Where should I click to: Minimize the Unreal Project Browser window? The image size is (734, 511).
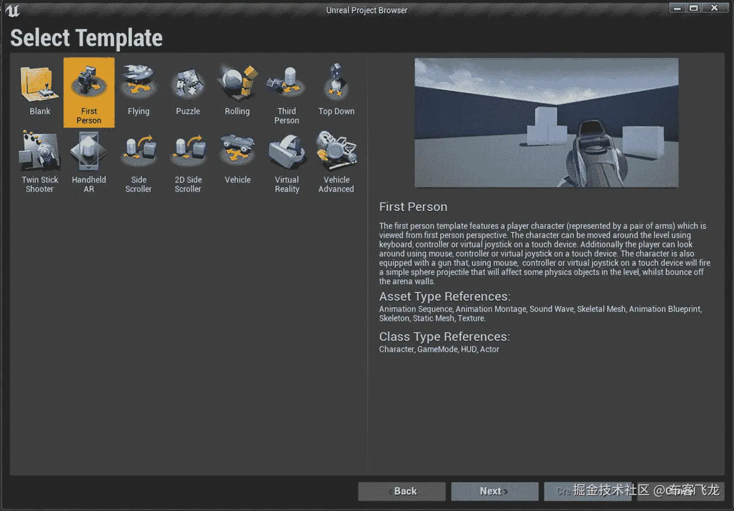click(x=677, y=8)
